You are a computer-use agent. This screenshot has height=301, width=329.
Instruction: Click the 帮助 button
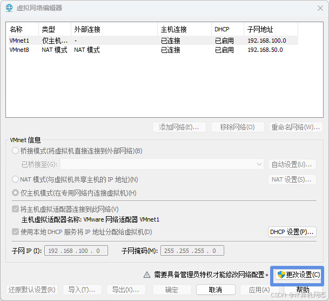click(x=303, y=290)
